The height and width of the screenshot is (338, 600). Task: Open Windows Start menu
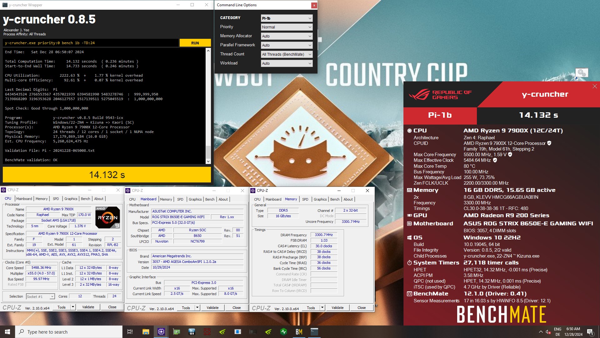tap(7, 332)
